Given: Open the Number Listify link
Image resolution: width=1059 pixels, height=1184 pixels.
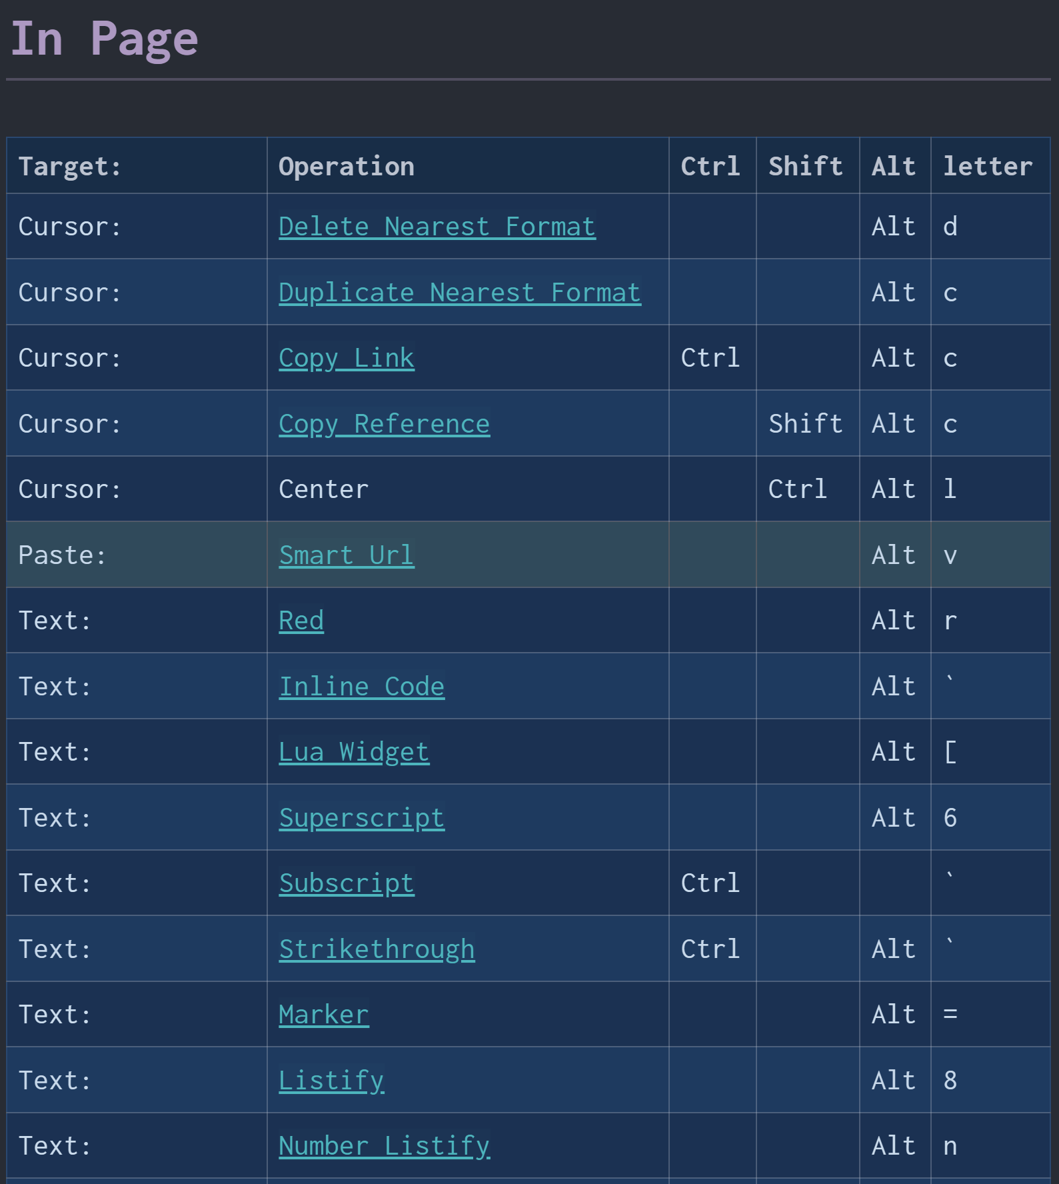Looking at the screenshot, I should pos(384,1146).
